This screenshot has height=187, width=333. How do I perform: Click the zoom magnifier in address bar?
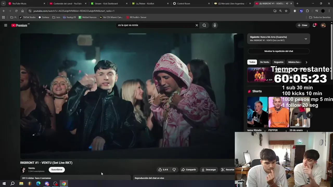click(x=280, y=11)
